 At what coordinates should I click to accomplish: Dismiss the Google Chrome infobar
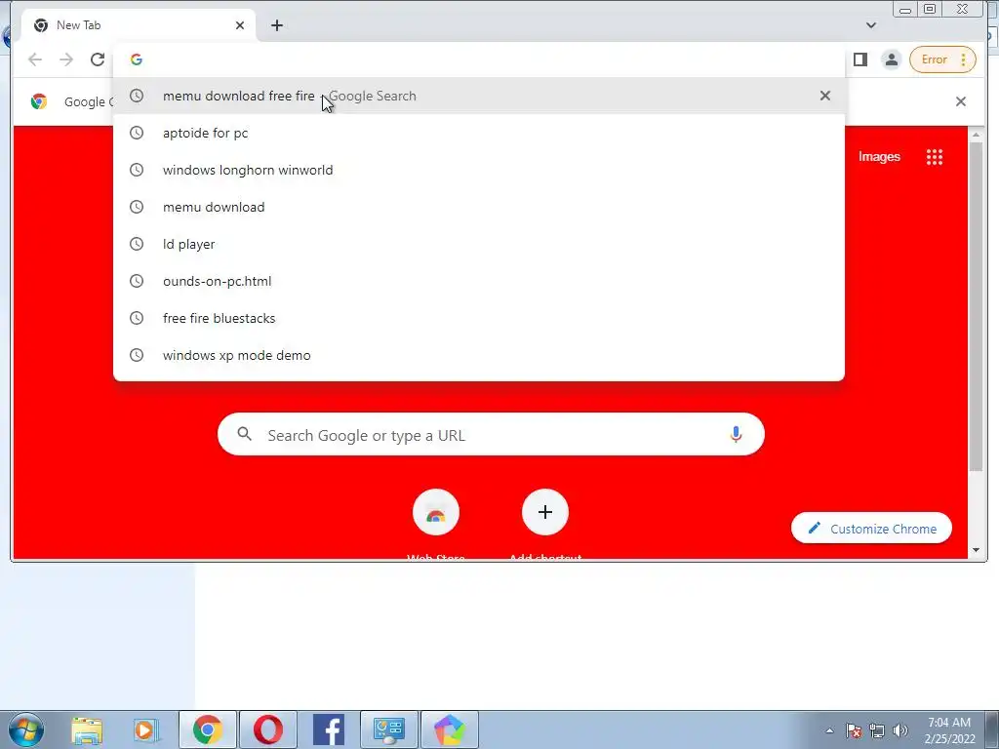(x=961, y=101)
